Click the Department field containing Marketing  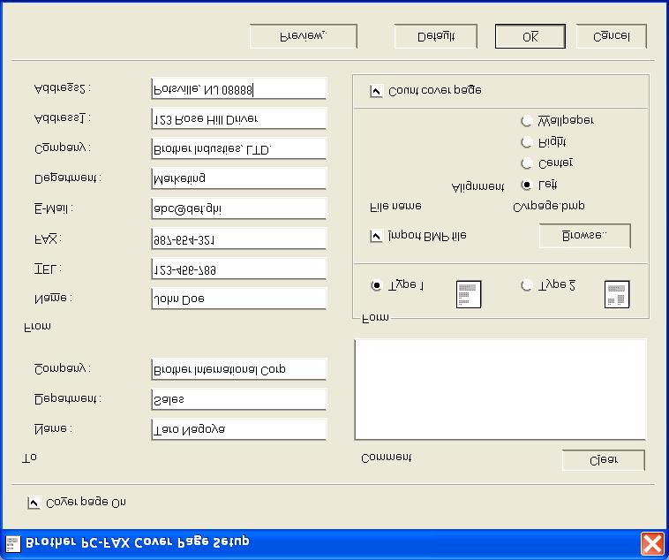tap(239, 178)
